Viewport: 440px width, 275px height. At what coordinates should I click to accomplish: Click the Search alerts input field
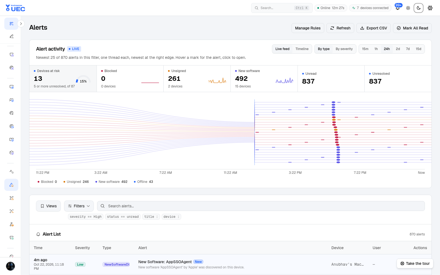261,206
